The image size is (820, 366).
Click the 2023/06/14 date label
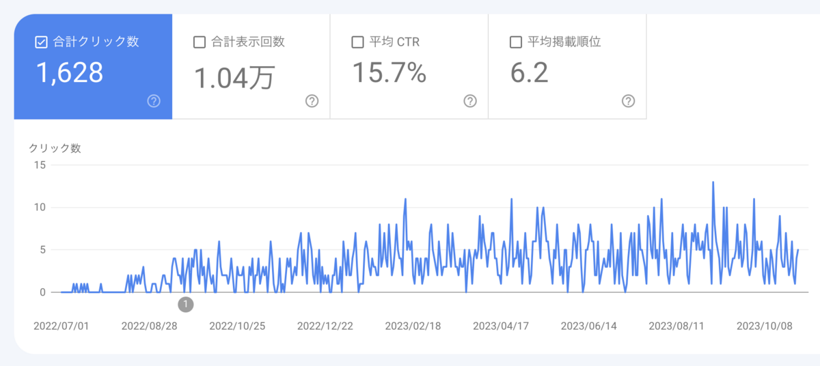pyautogui.click(x=589, y=326)
